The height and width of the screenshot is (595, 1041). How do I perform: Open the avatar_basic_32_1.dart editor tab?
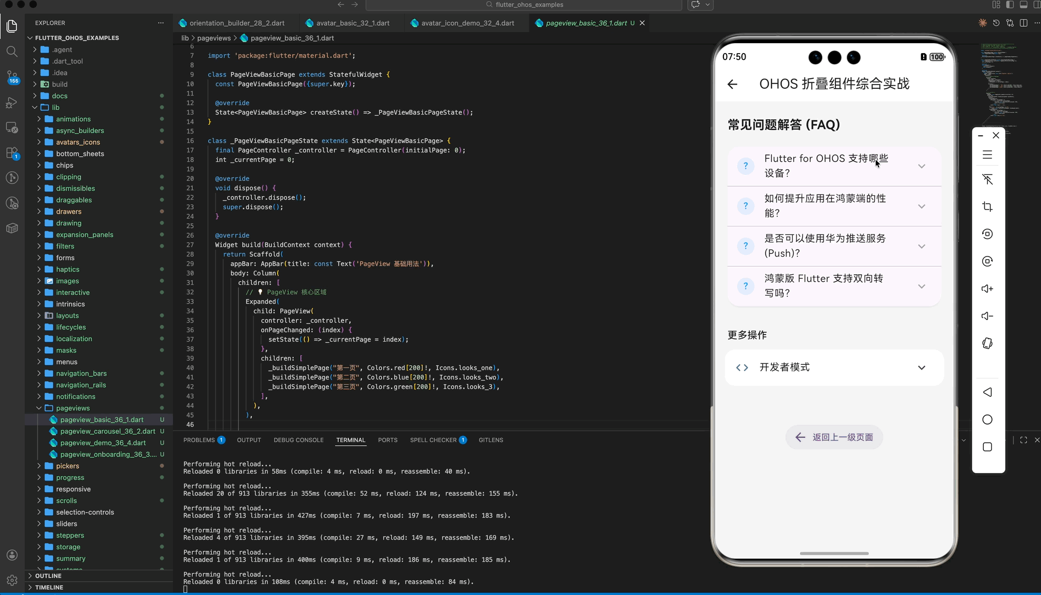[x=351, y=23]
